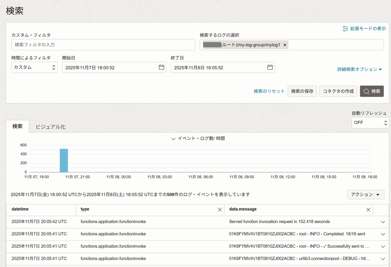Clear the data.message column filter with its X icon
This screenshot has height=267, width=391.
(x=368, y=209)
